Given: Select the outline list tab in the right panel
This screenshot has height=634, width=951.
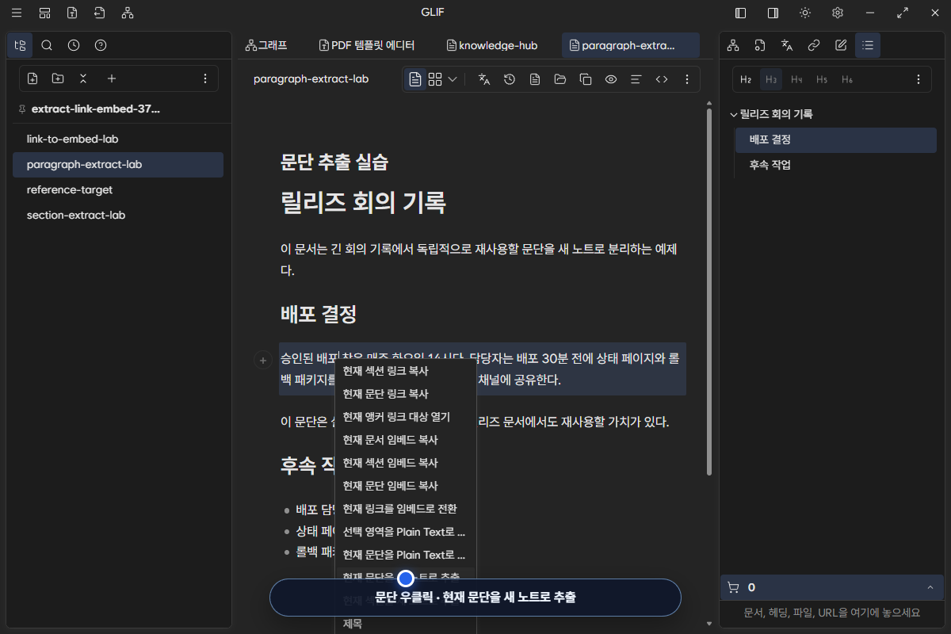Looking at the screenshot, I should click(868, 45).
